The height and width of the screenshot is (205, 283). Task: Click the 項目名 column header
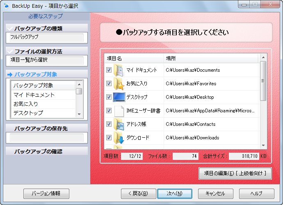click(x=134, y=59)
